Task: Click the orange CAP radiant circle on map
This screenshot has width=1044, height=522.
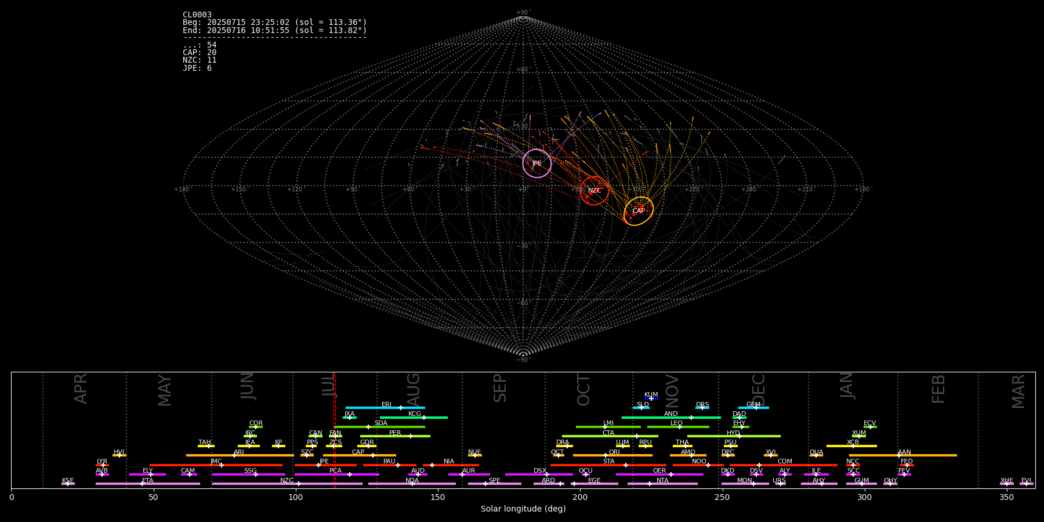Action: pyautogui.click(x=639, y=211)
